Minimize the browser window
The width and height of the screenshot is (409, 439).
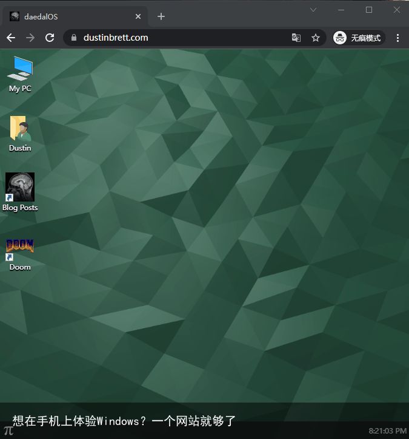click(341, 10)
